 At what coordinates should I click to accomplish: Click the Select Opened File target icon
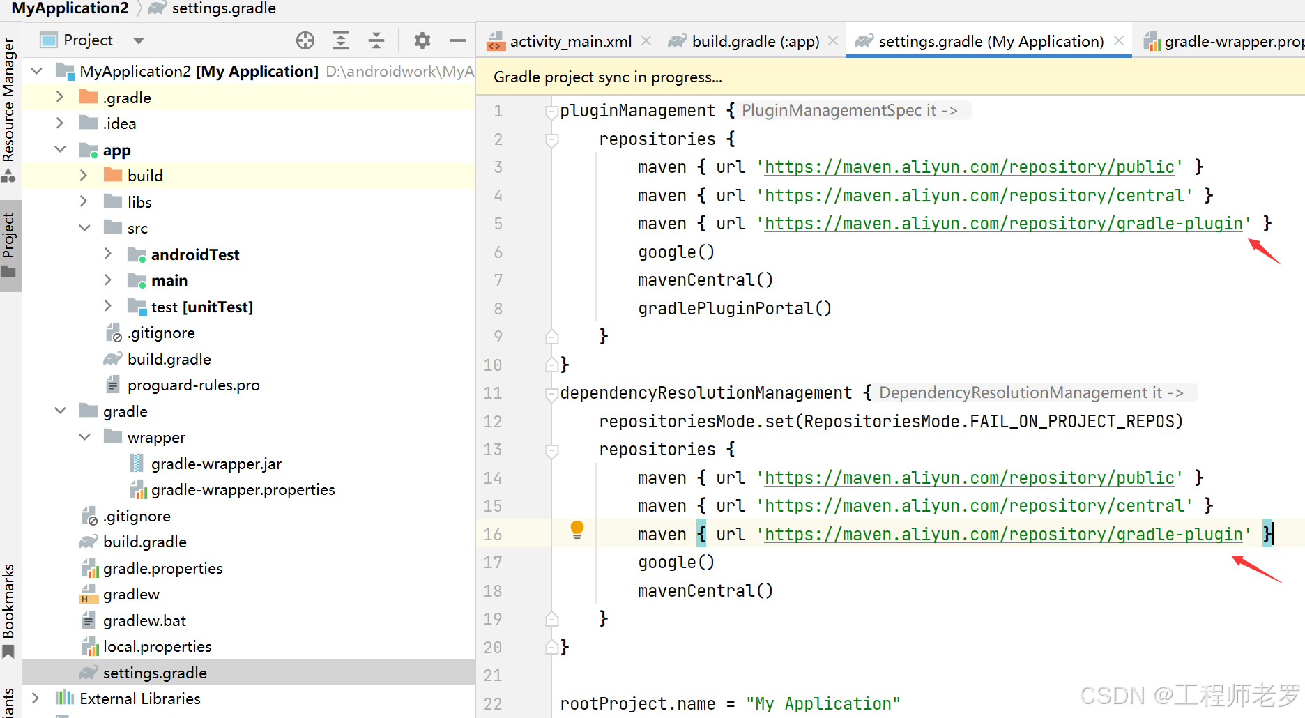pos(305,40)
